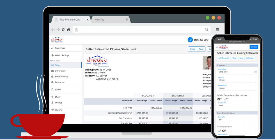Image resolution: width=275 pixels, height=140 pixels.
Task: Tap the blue ORDER button
Action: pyautogui.click(x=254, y=47)
